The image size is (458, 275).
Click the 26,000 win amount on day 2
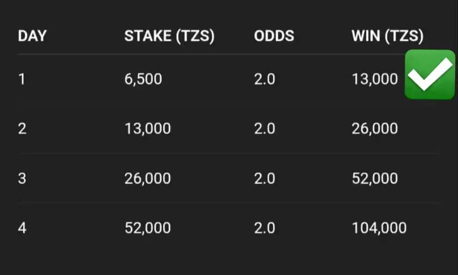coord(375,129)
